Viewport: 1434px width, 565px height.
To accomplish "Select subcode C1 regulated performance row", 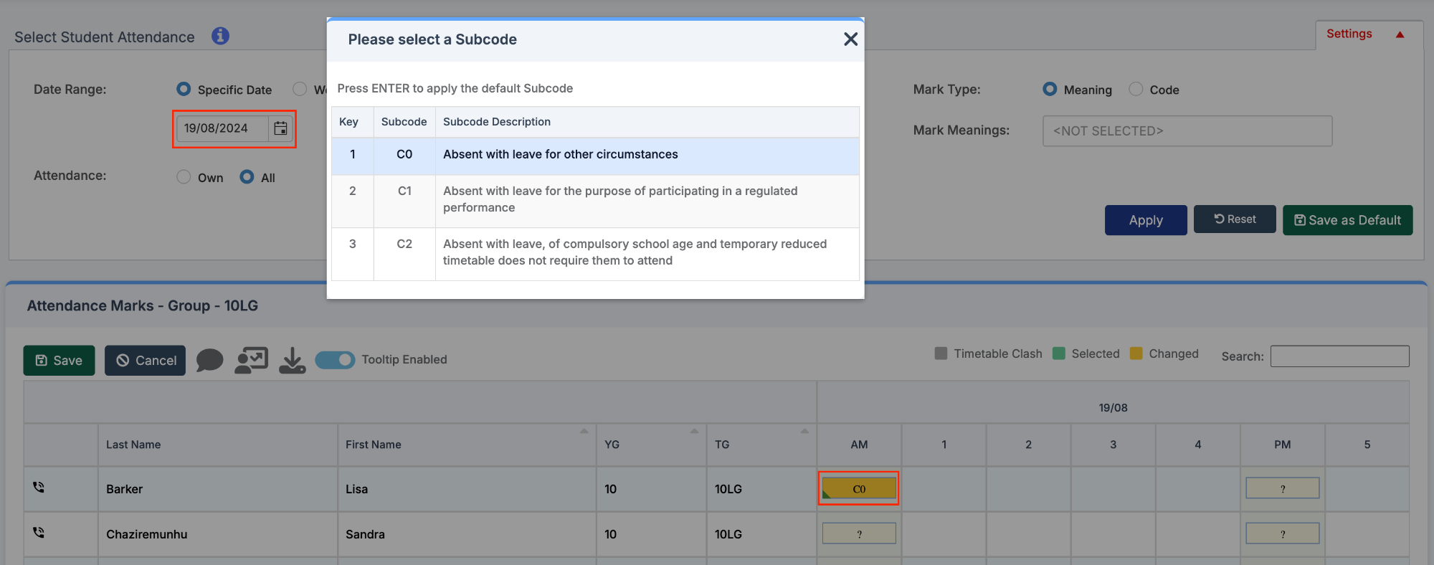I will (595, 200).
